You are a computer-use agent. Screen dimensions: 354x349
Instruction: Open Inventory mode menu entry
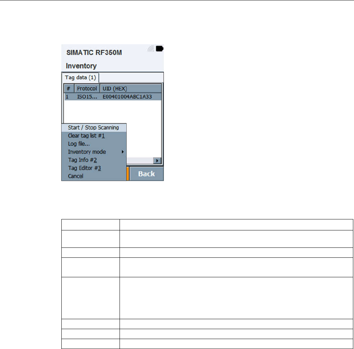coord(94,152)
